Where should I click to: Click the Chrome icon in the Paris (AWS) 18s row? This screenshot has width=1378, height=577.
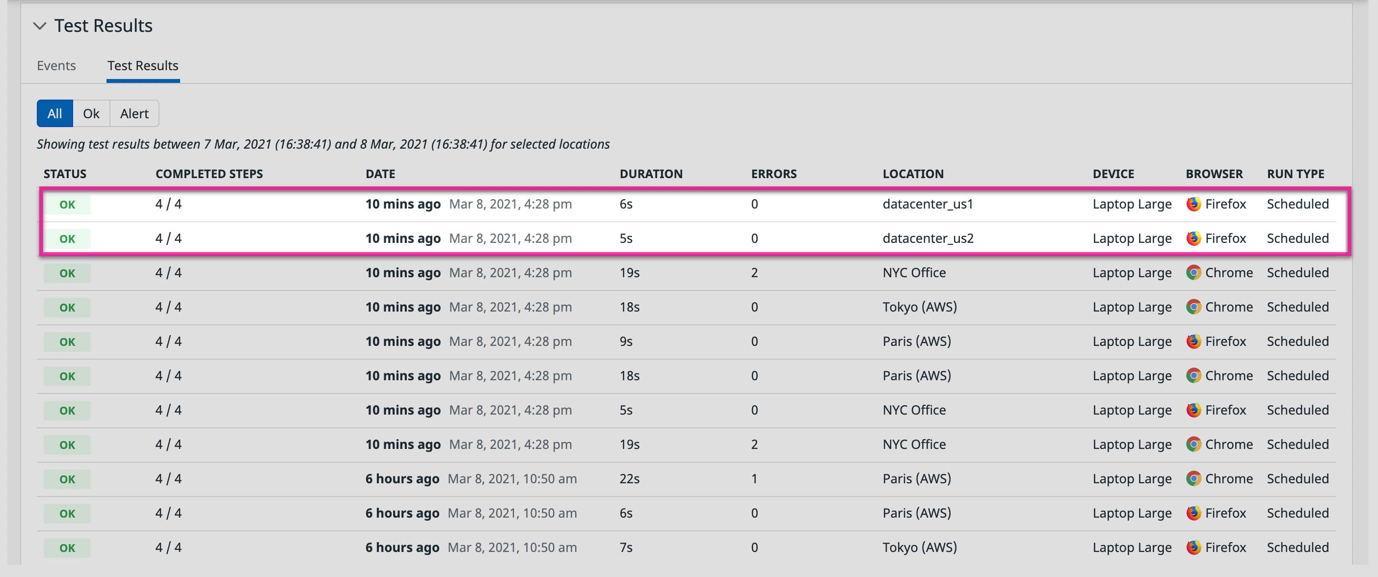(1195, 375)
